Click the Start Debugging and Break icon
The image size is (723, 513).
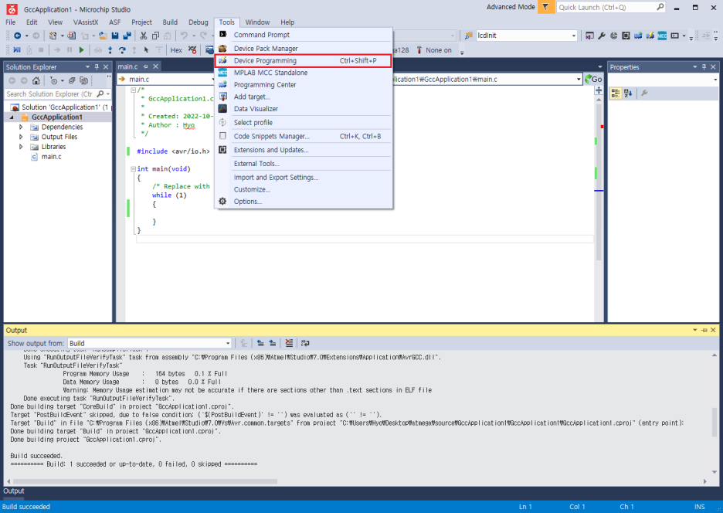click(17, 49)
